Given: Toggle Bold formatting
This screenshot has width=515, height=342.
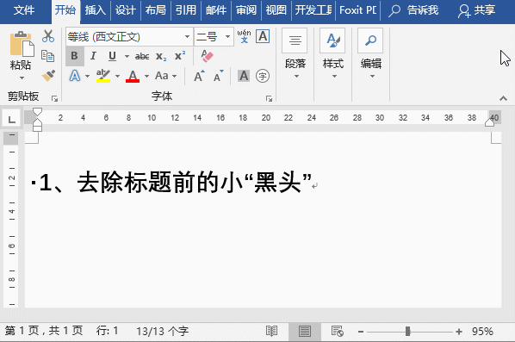Looking at the screenshot, I should click(75, 56).
